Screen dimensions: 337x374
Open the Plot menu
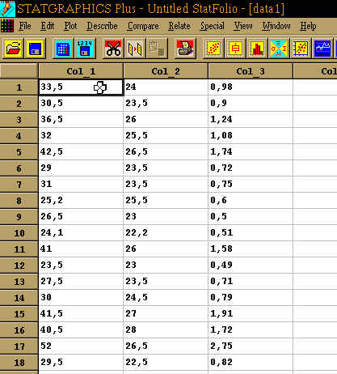tap(70, 26)
